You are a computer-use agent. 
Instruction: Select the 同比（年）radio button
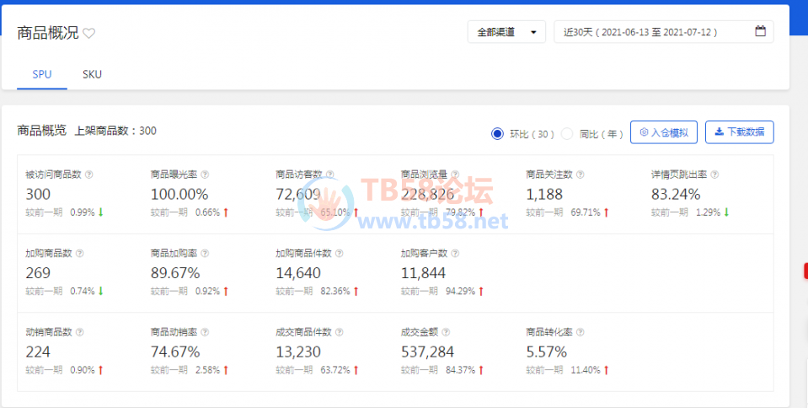tap(567, 134)
